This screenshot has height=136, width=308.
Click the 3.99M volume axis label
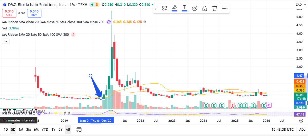click(x=300, y=107)
